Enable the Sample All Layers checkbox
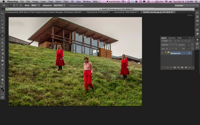The width and height of the screenshot is (200, 125). [x=68, y=5]
